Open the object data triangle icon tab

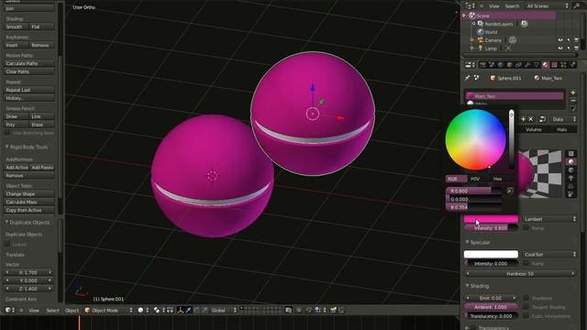click(537, 65)
